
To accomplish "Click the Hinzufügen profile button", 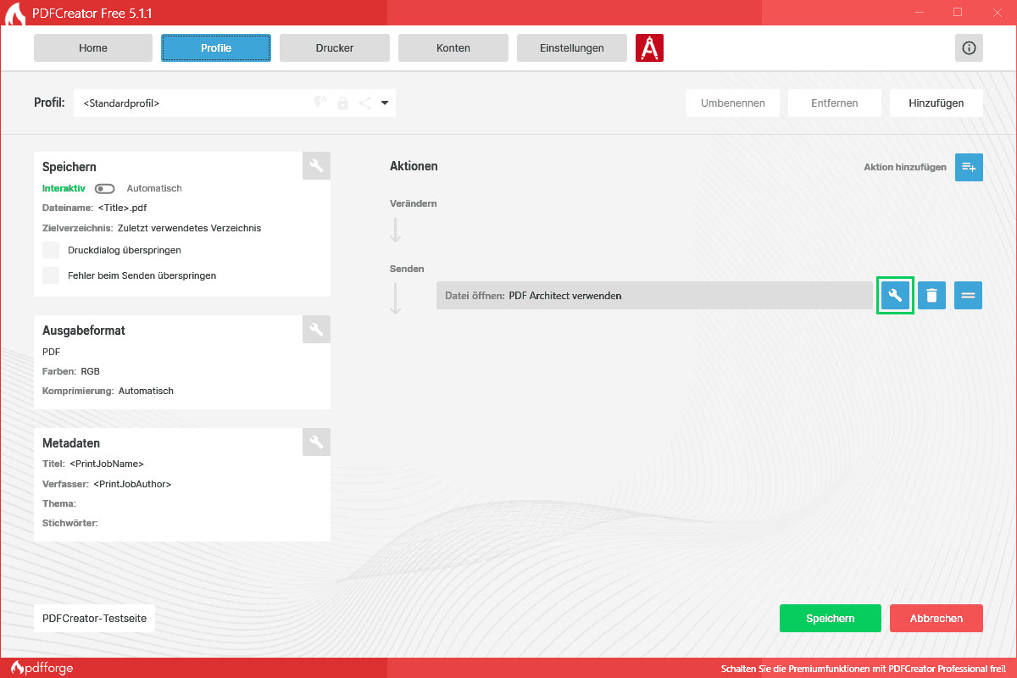I will [x=936, y=103].
